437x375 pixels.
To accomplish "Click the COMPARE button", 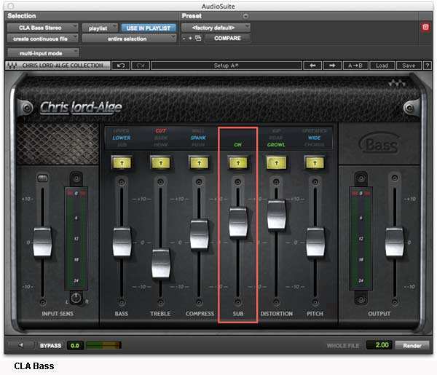I will click(227, 38).
